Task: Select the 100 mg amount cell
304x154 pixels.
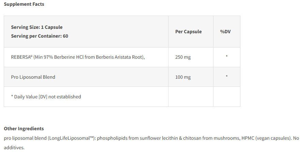Action: 183,77
